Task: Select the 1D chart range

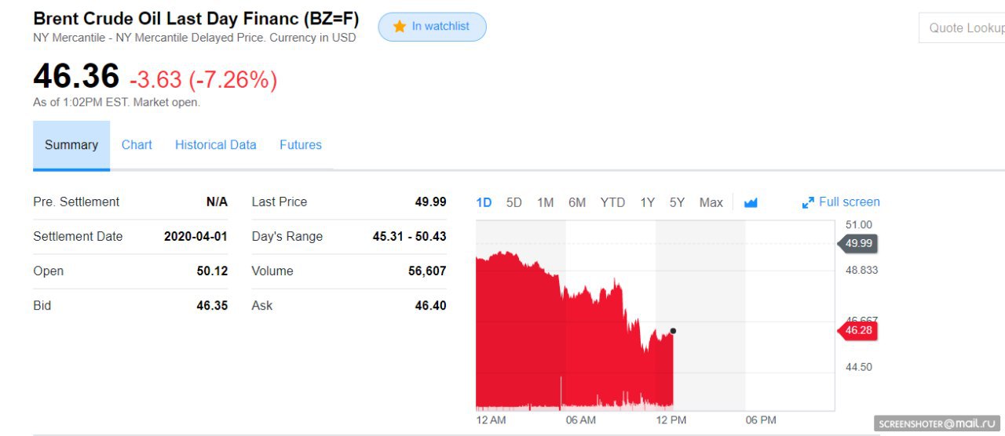Action: (x=484, y=202)
